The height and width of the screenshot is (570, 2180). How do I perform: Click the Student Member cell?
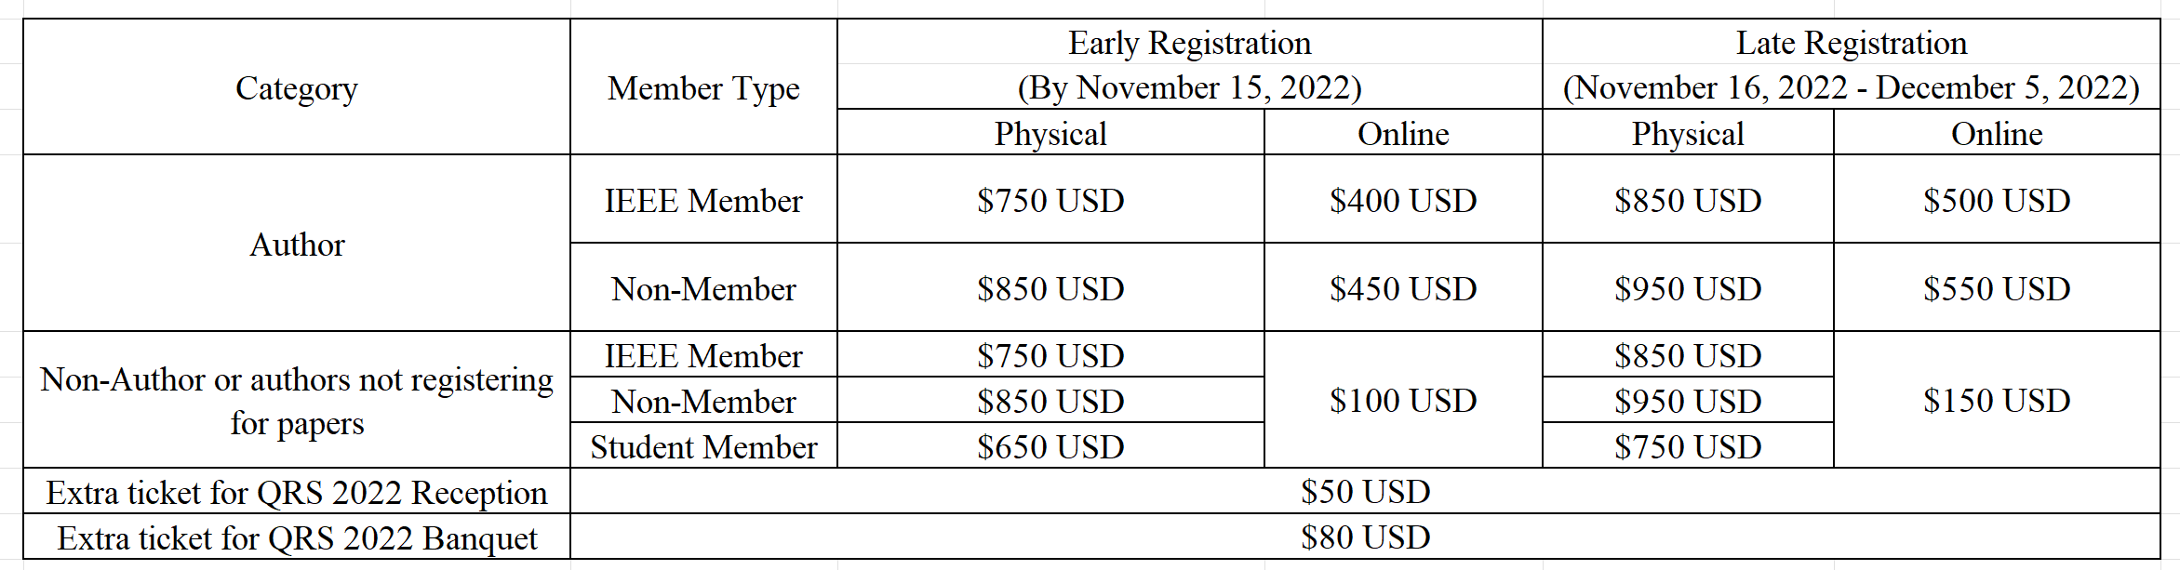point(703,446)
